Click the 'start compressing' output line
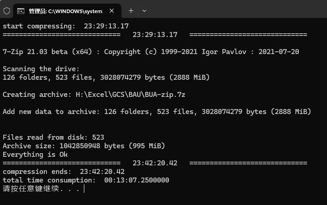 [66, 26]
